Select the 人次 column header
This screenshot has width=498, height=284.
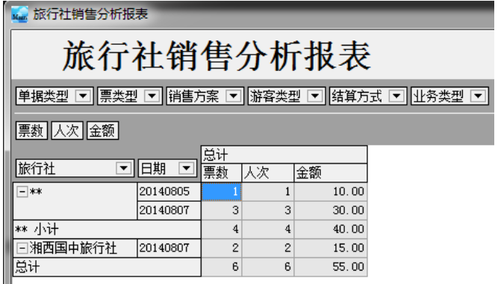pyautogui.click(x=268, y=173)
